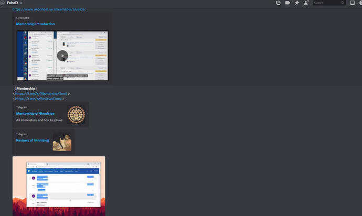Open the Reviews of Omnision Telegram embed title
The width and height of the screenshot is (362, 216).
(x=33, y=141)
